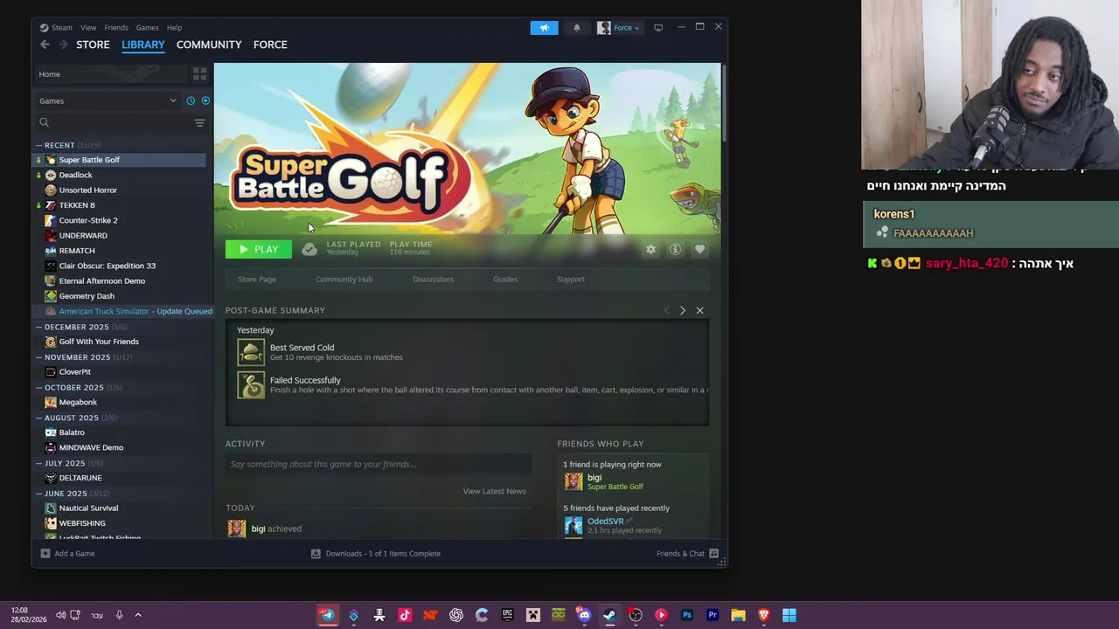Open Friends & Chat

coord(687,553)
